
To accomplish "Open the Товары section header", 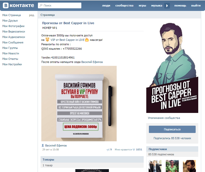I will coord(92,160).
